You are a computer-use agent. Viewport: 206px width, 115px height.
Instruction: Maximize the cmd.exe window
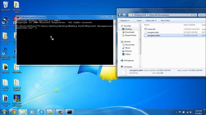coord(107,17)
